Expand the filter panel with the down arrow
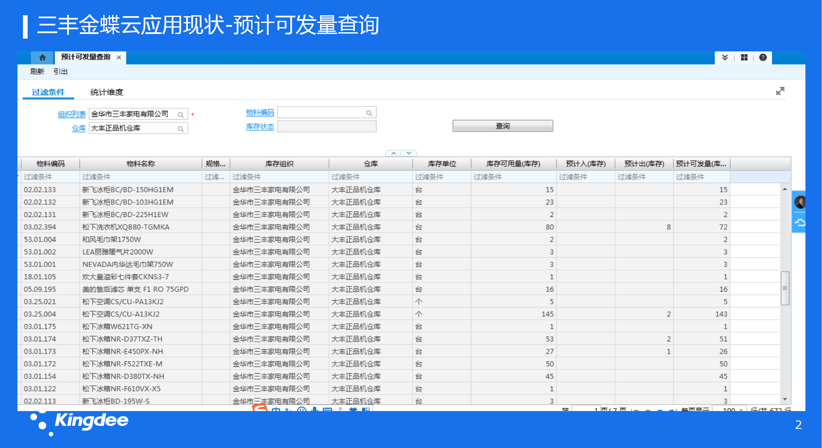This screenshot has width=822, height=448. coord(408,153)
